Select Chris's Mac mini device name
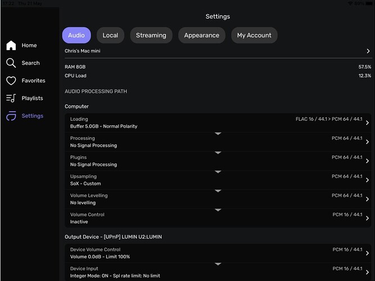Image resolution: width=375 pixels, height=281 pixels. tap(83, 51)
